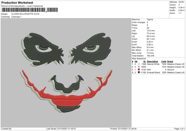Click the Description column header
Screen dimensions: 186x131
pyautogui.click(x=153, y=61)
